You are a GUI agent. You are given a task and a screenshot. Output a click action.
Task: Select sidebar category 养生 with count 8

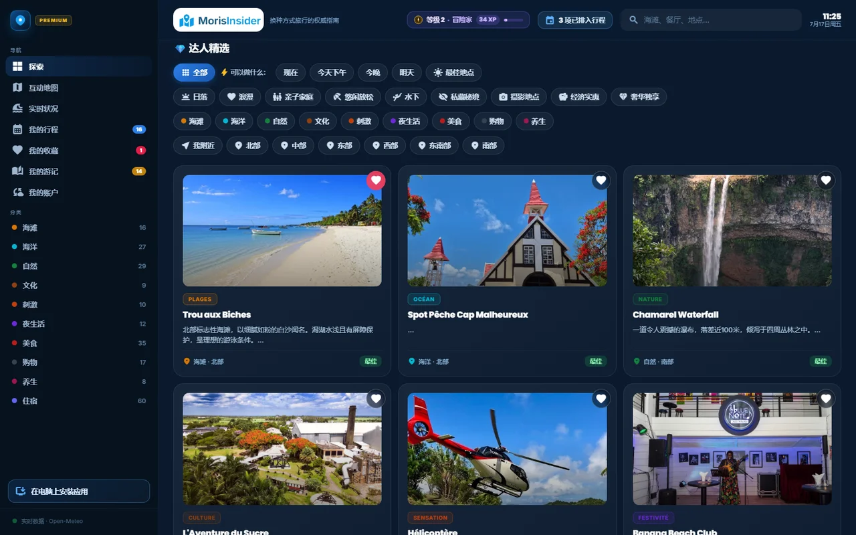pos(79,382)
